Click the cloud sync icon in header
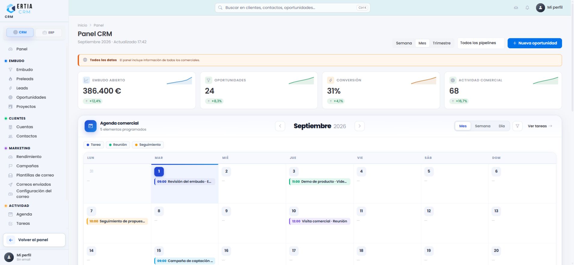 tap(516, 8)
